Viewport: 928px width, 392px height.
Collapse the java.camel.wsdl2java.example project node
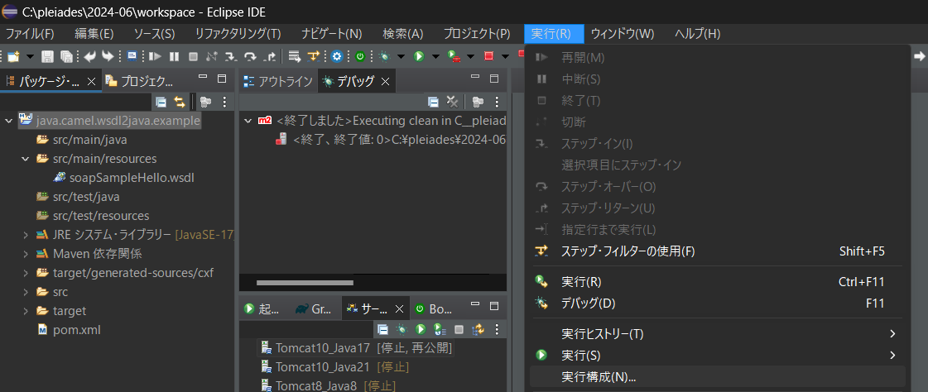[x=8, y=121]
